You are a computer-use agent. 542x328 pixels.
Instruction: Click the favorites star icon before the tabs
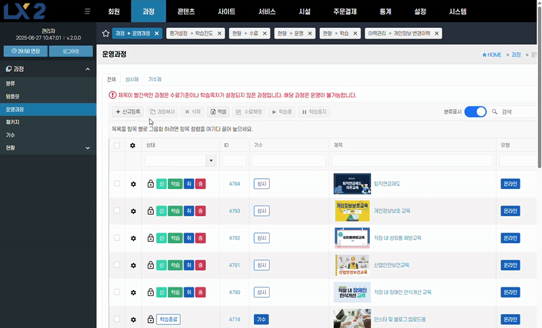click(x=106, y=33)
